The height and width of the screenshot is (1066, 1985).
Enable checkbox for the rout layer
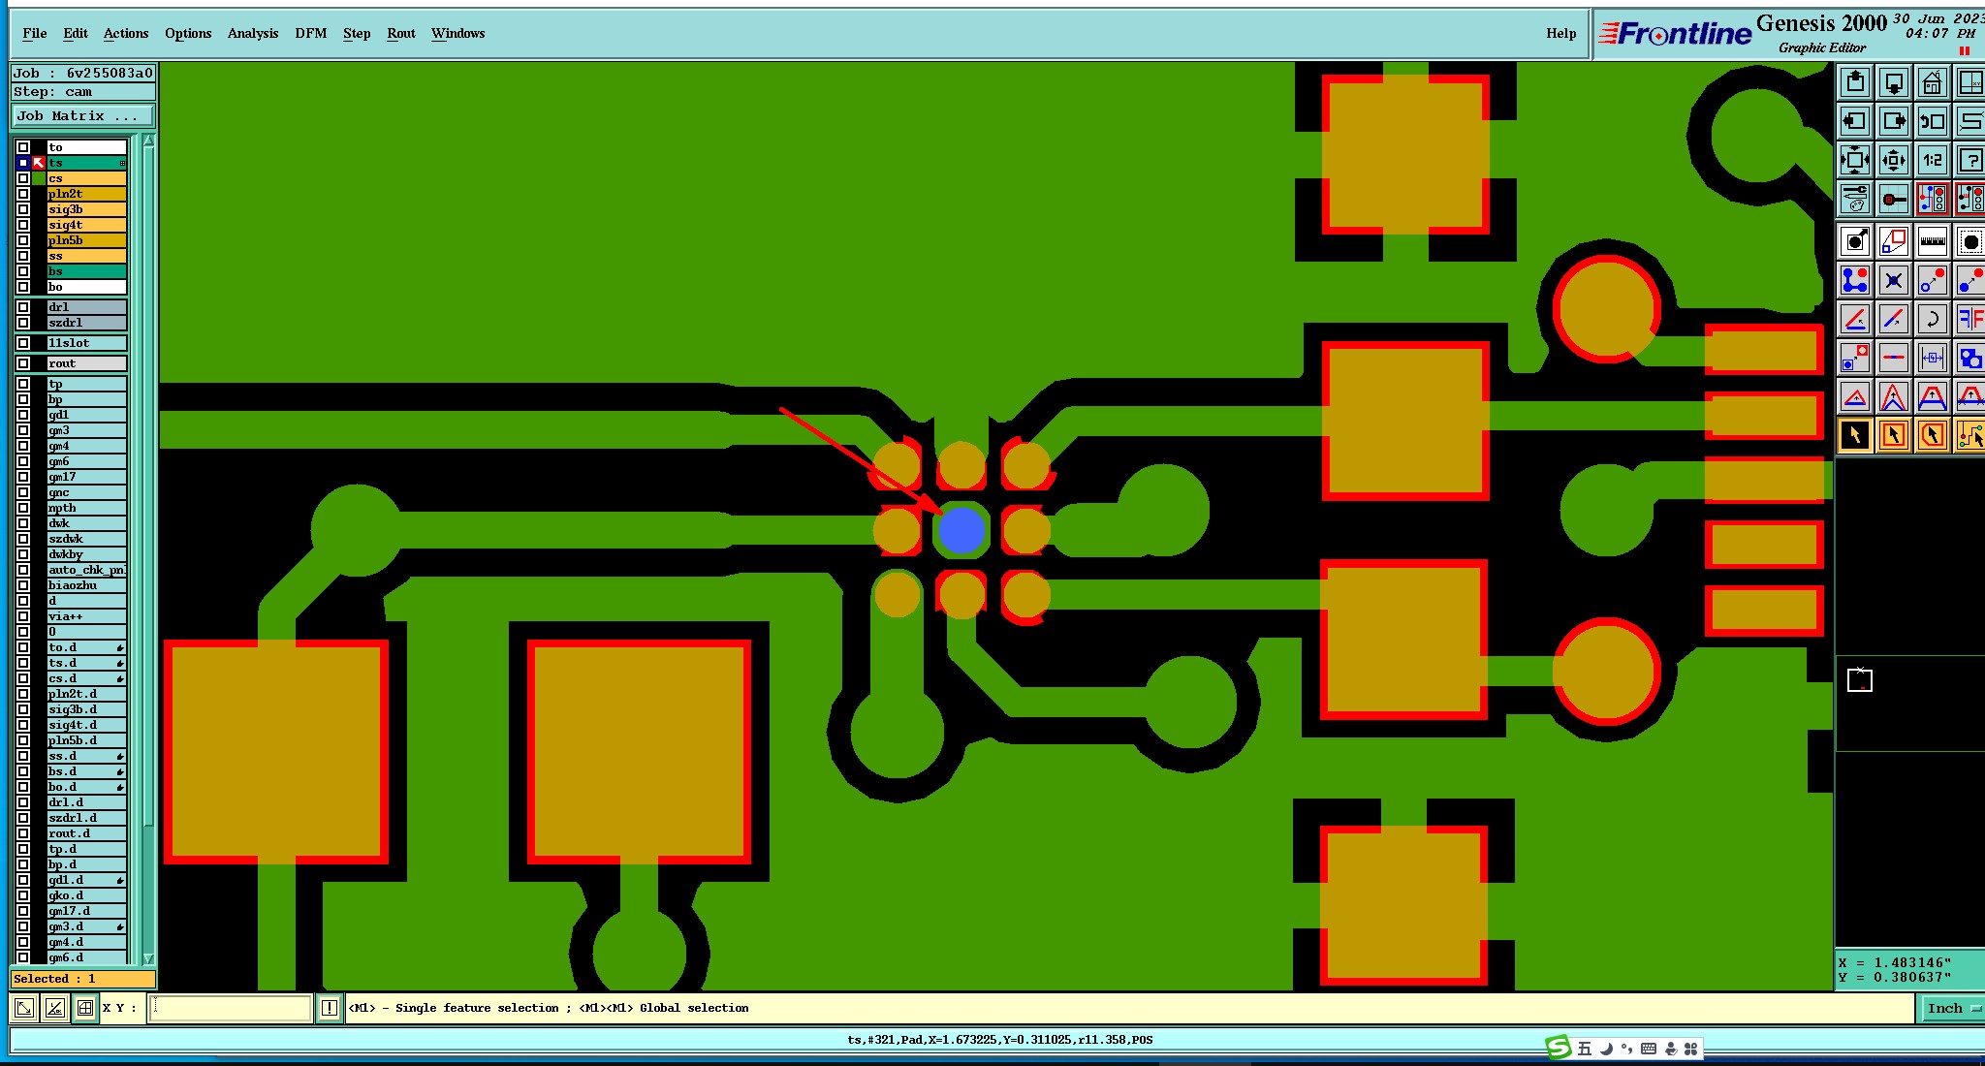tap(23, 363)
